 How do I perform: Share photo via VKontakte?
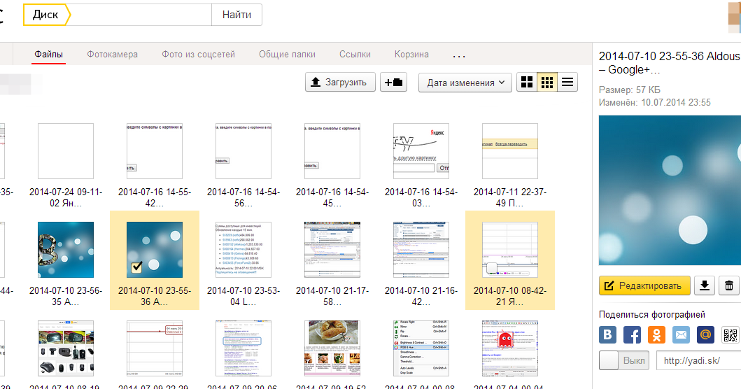click(608, 334)
